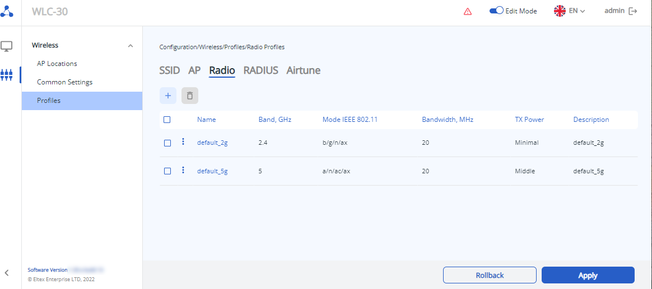Open three-dot menu for default_2g row
Screen dimensions: 652x289
[x=183, y=142]
